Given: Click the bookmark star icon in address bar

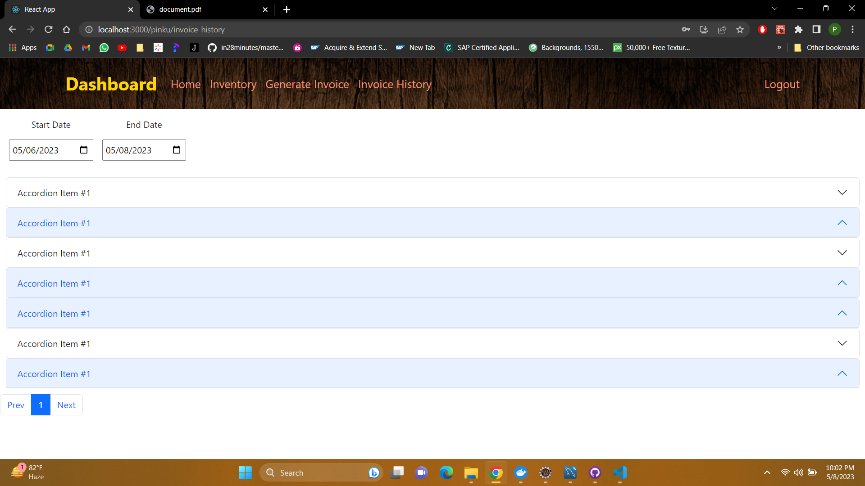Looking at the screenshot, I should (x=740, y=29).
